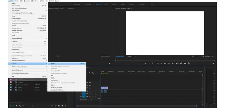Switch the Project panel to icon view

click(x=17, y=106)
